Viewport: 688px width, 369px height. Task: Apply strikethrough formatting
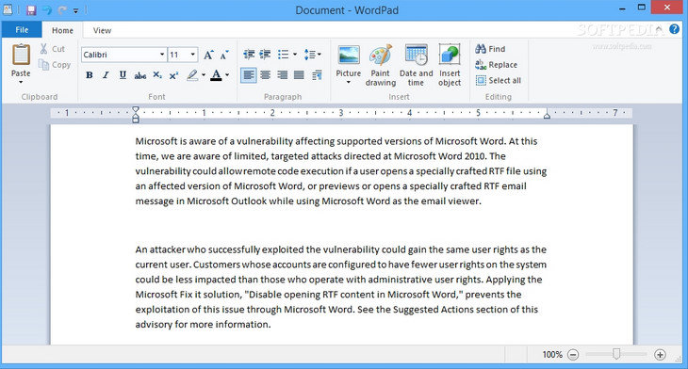coord(140,75)
